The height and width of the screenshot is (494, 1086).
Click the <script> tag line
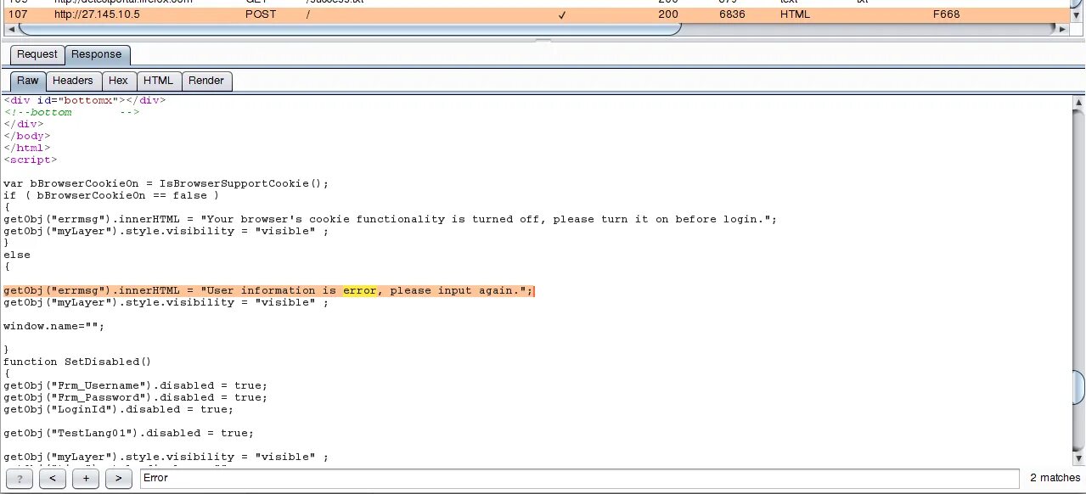tap(31, 160)
